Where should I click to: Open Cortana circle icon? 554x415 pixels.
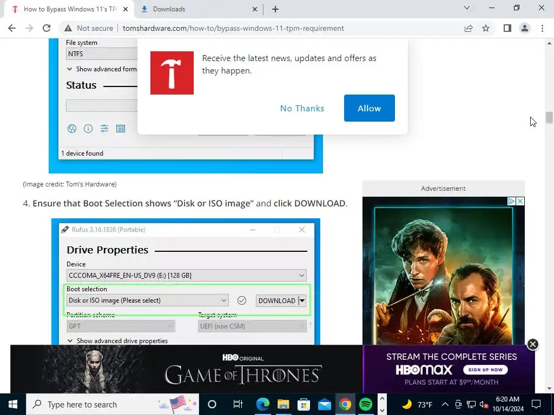[x=212, y=404]
